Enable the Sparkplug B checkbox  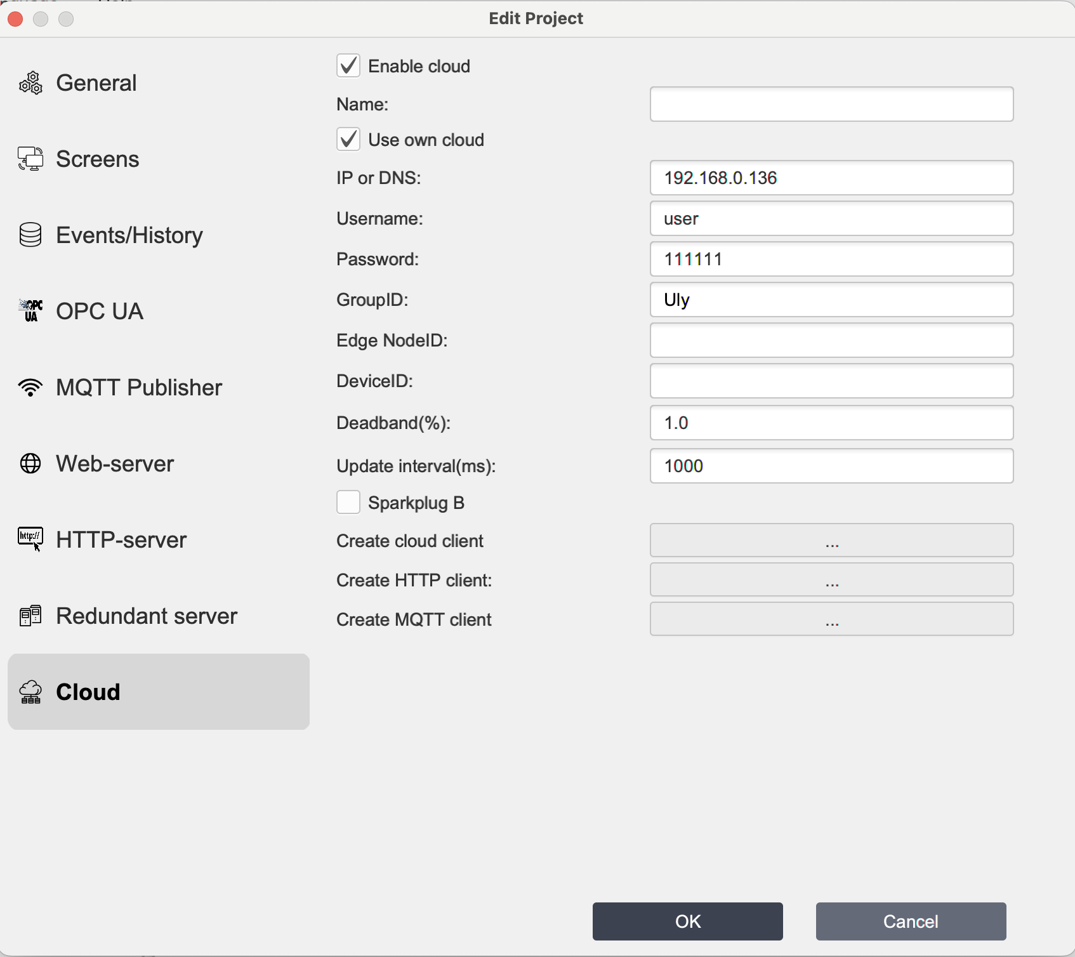point(348,503)
